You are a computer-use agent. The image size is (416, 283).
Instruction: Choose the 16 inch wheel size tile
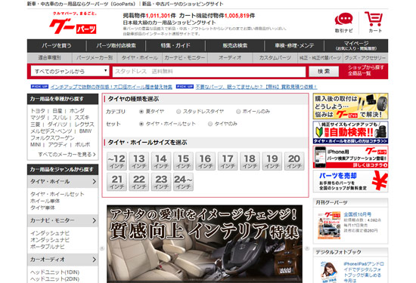pos(205,161)
